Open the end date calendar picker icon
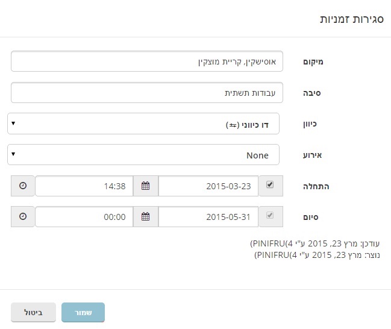Image resolution: width=391 pixels, height=329 pixels. tap(145, 216)
